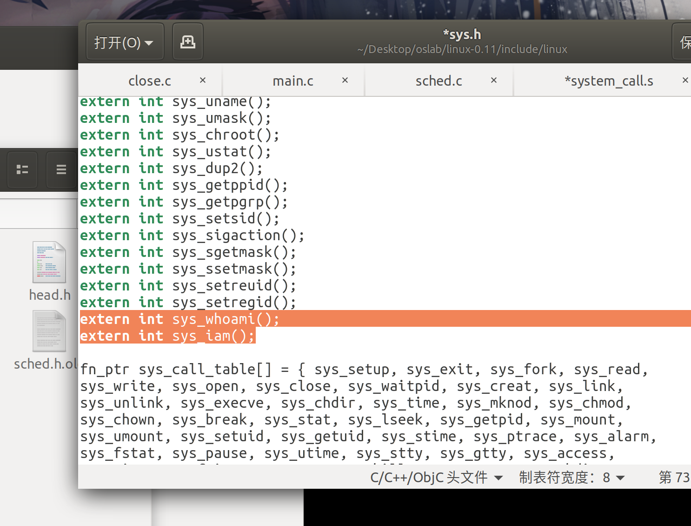Open the 打开(O) file dropdown
This screenshot has height=526, width=691.
click(124, 42)
